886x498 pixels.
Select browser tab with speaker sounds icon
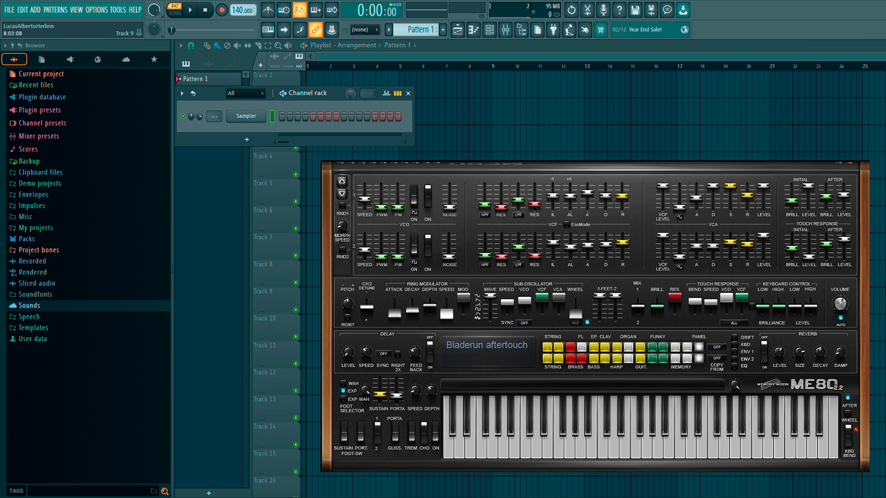click(70, 60)
